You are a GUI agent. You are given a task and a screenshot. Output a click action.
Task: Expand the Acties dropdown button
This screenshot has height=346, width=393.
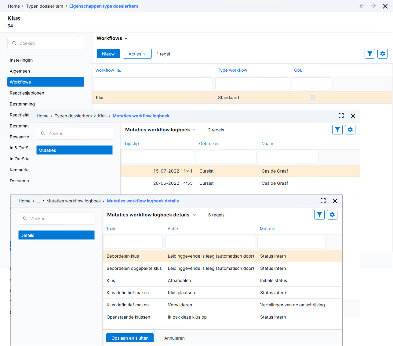tap(137, 54)
